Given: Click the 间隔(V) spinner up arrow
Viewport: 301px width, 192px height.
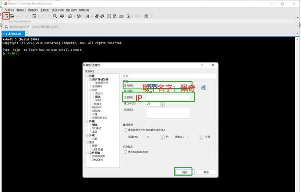Looking at the screenshot, I should (162, 136).
